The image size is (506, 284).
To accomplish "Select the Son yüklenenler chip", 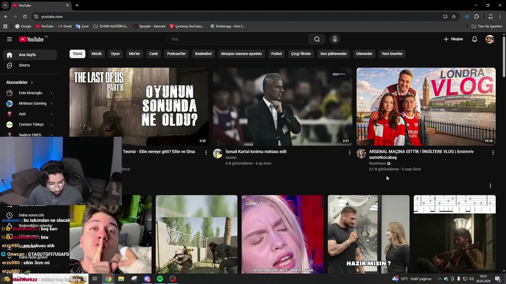I will point(334,54).
